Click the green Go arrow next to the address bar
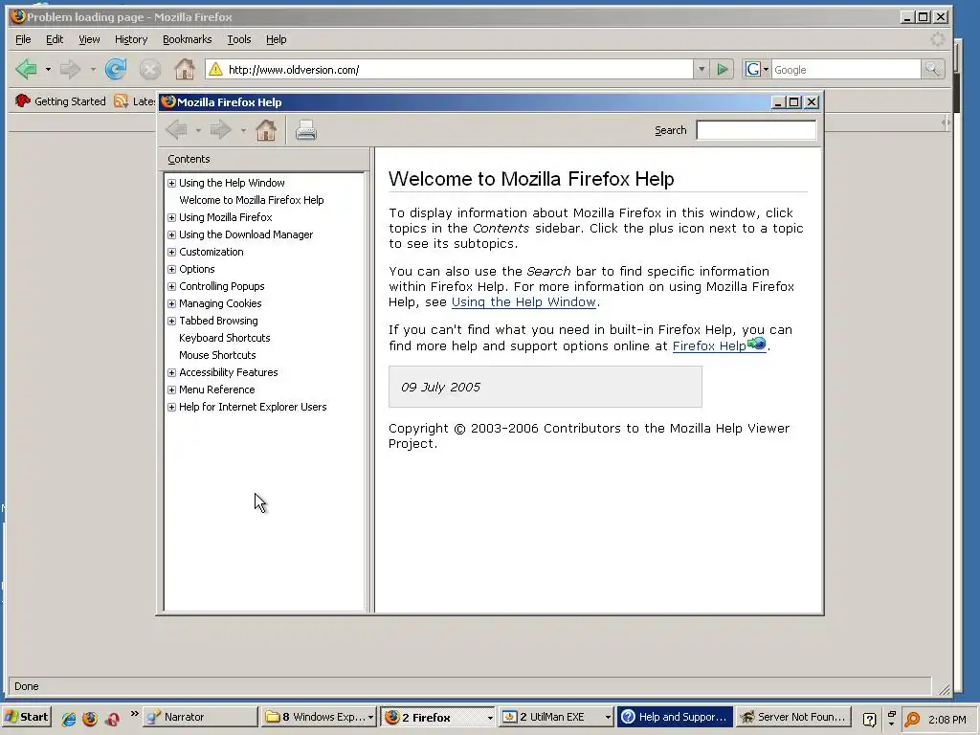This screenshot has height=735, width=980. click(723, 69)
